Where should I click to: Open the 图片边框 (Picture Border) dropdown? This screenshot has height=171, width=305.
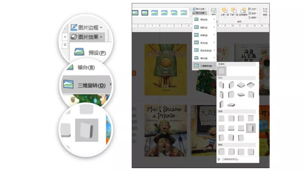click(200, 9)
